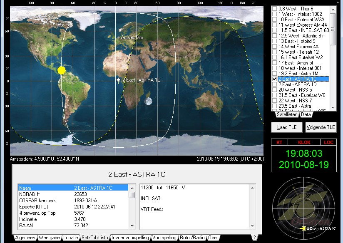The image size is (343, 243).
Task: Tick the 13 East - Hotbird 9 checkbox
Action: pos(274,41)
